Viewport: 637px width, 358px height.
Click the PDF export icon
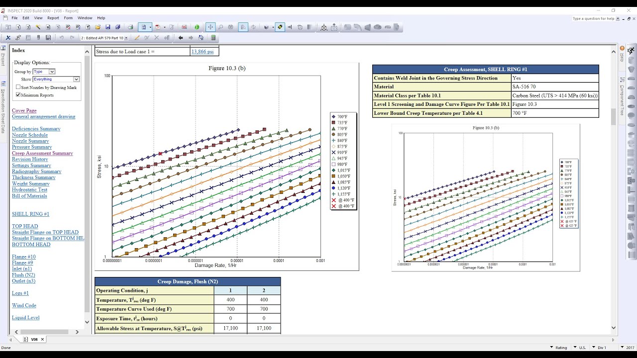(x=158, y=27)
